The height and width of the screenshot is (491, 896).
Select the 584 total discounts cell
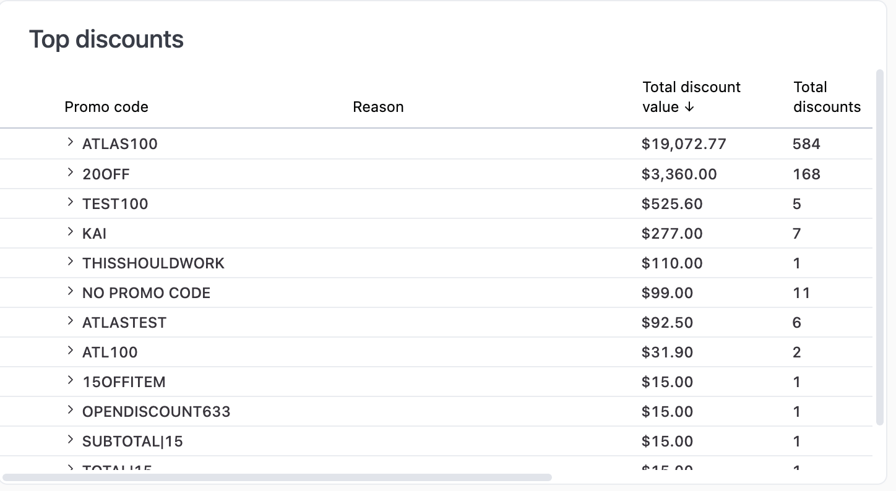pyautogui.click(x=806, y=143)
